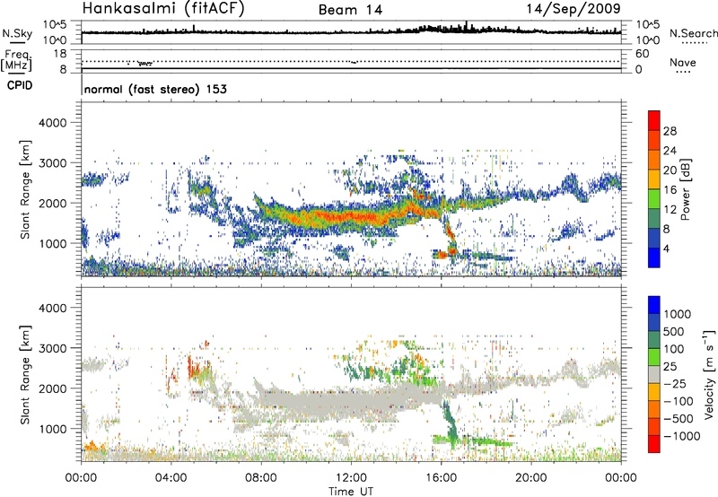
Task: Click the Power [dB] colorbar label
Action: (x=685, y=189)
